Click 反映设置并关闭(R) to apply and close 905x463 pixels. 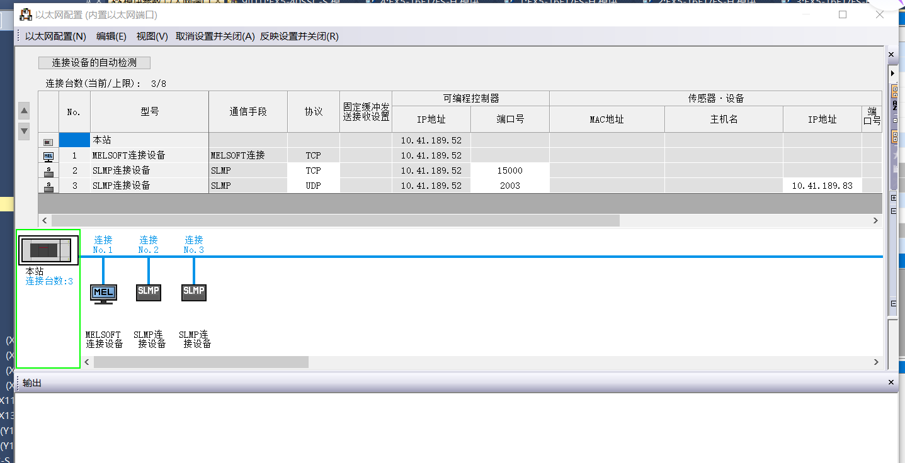(x=299, y=36)
